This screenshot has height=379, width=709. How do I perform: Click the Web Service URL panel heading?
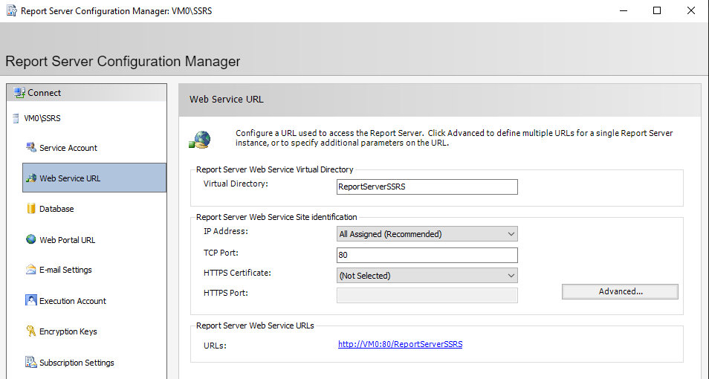[x=226, y=100]
